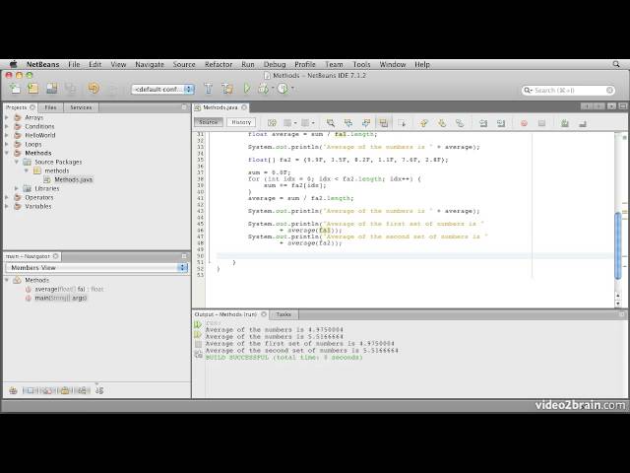Start macro recording with red icon
The width and height of the screenshot is (630, 473).
524,123
